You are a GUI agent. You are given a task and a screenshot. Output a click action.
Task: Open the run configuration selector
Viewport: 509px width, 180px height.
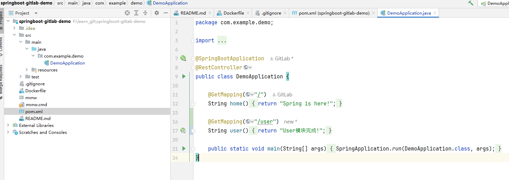495,3
